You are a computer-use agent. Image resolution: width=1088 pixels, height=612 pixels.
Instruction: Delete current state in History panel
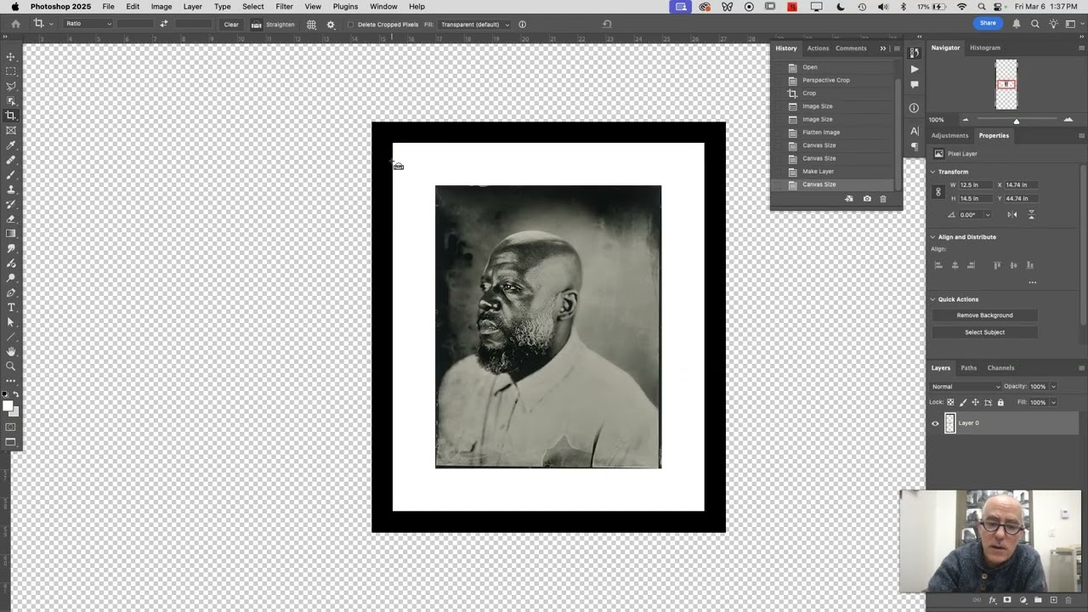tap(883, 199)
